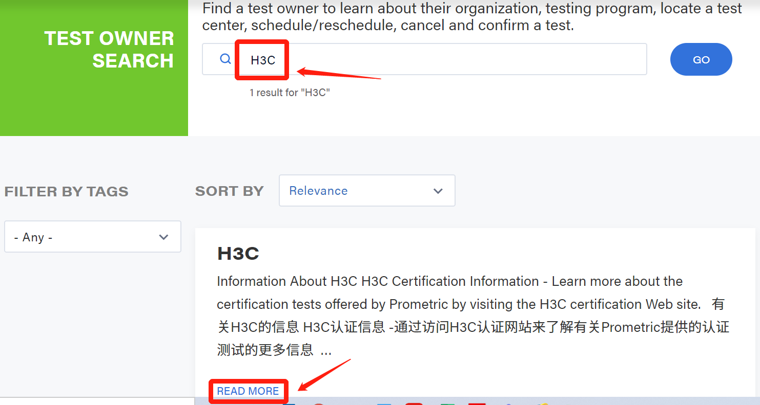Follow the READ MORE link
This screenshot has height=405, width=760.
pyautogui.click(x=248, y=391)
